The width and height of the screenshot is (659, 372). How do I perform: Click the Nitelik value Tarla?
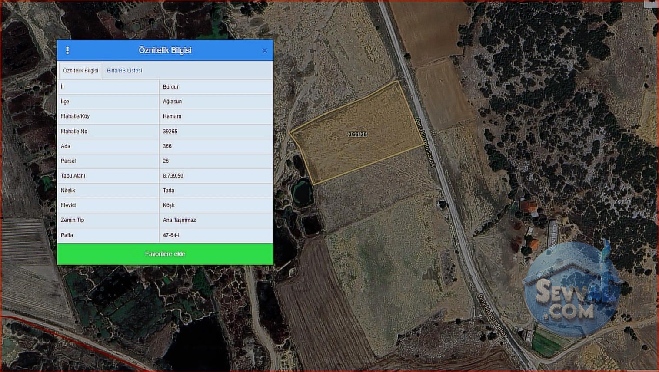[169, 191]
